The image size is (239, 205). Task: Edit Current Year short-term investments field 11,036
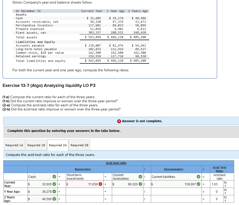point(85,184)
